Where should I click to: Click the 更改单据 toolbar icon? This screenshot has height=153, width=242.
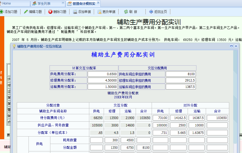pyautogui.click(x=99, y=12)
